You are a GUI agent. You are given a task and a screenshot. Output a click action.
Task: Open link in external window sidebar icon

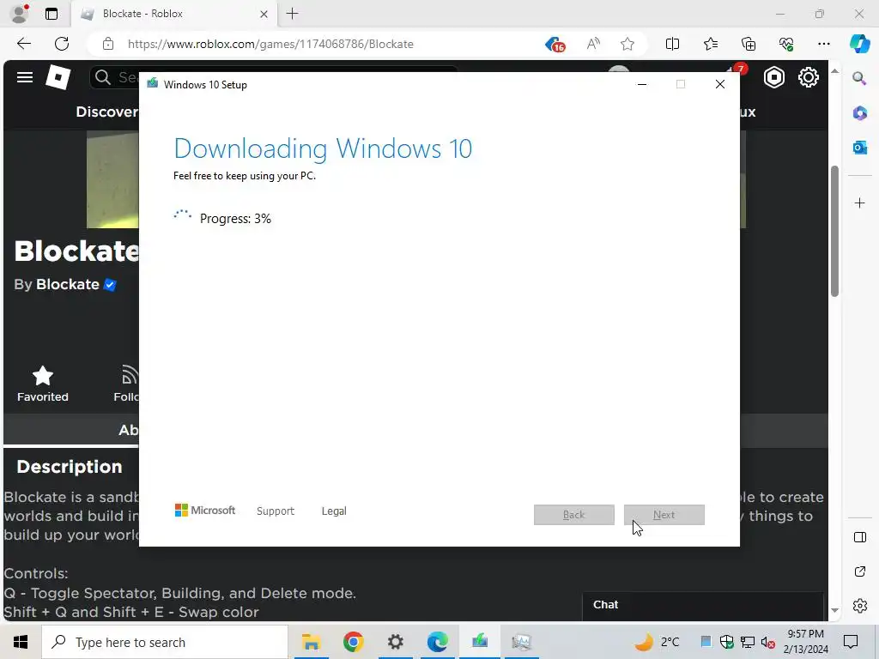[x=859, y=571]
